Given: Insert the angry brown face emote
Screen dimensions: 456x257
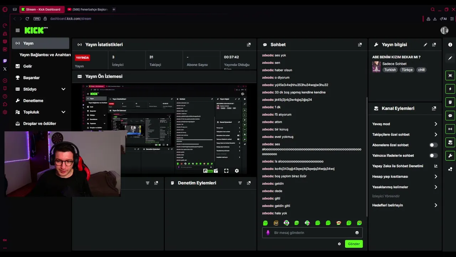Looking at the screenshot, I should [276, 223].
